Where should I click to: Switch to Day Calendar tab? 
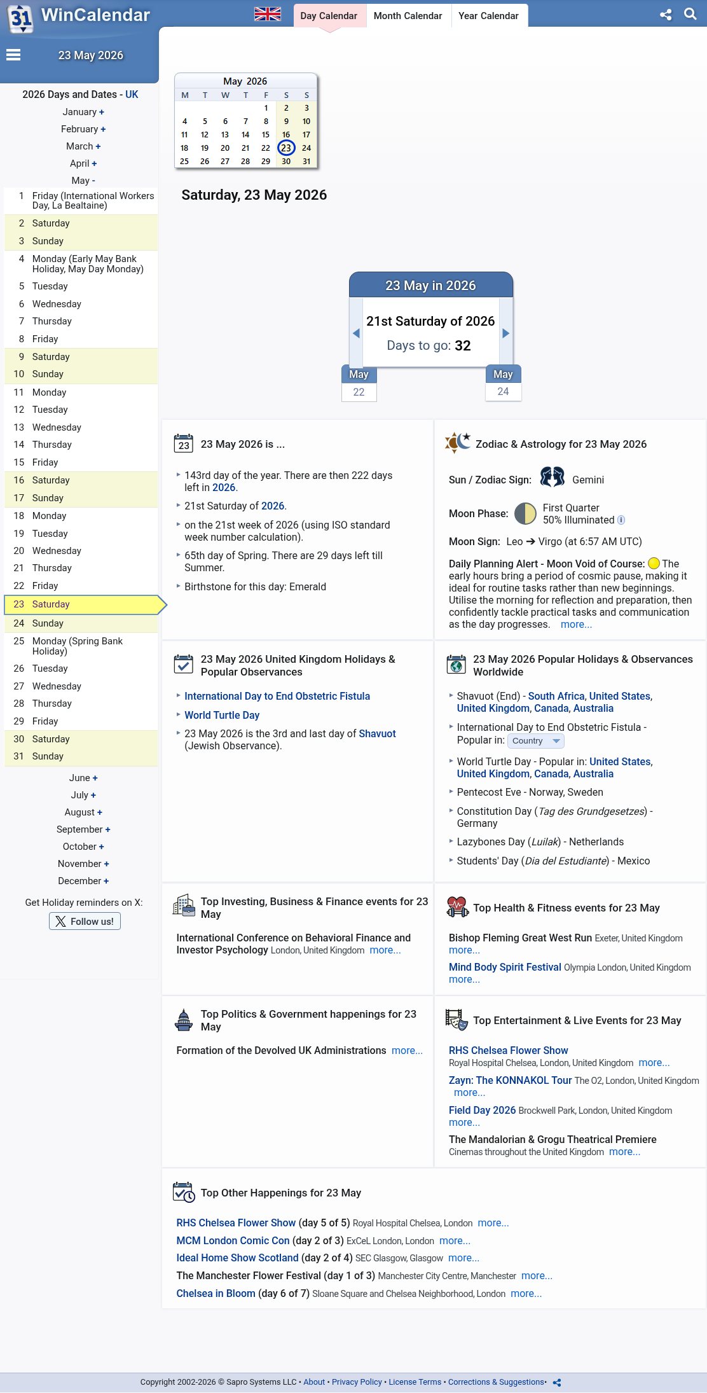tap(329, 15)
